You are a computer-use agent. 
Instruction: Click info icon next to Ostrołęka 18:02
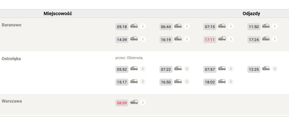click(x=231, y=81)
